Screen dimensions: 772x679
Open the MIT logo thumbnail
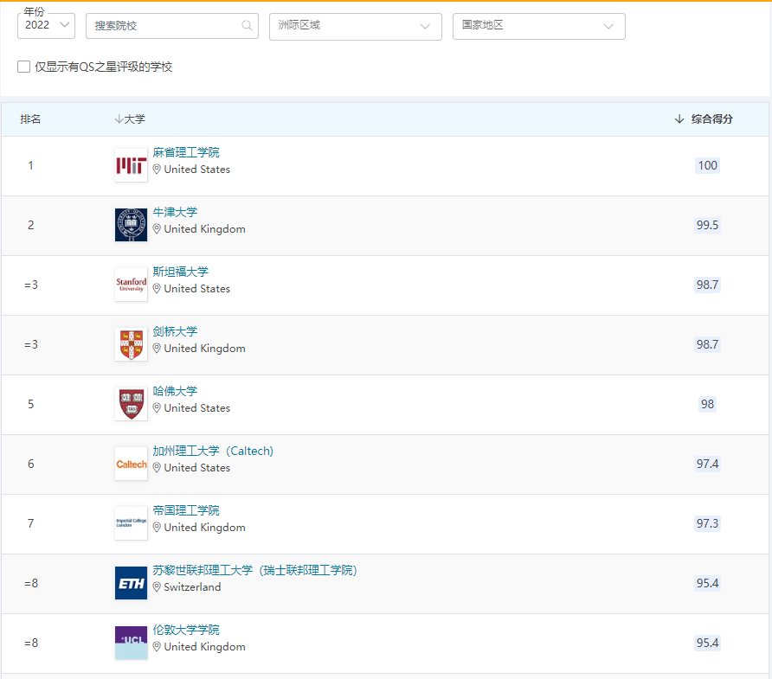click(x=131, y=165)
